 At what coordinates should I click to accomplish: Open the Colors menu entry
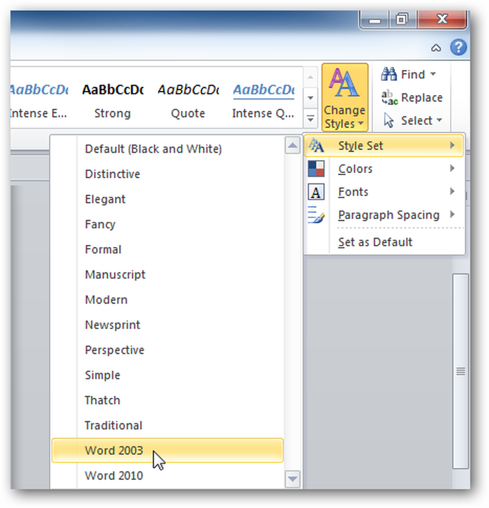point(384,169)
